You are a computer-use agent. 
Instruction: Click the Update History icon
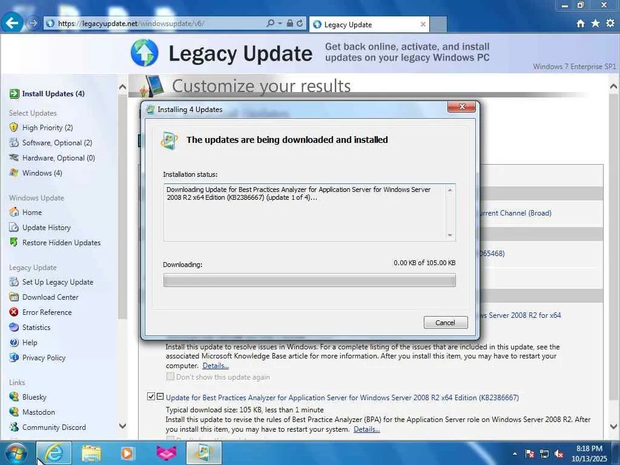(14, 228)
